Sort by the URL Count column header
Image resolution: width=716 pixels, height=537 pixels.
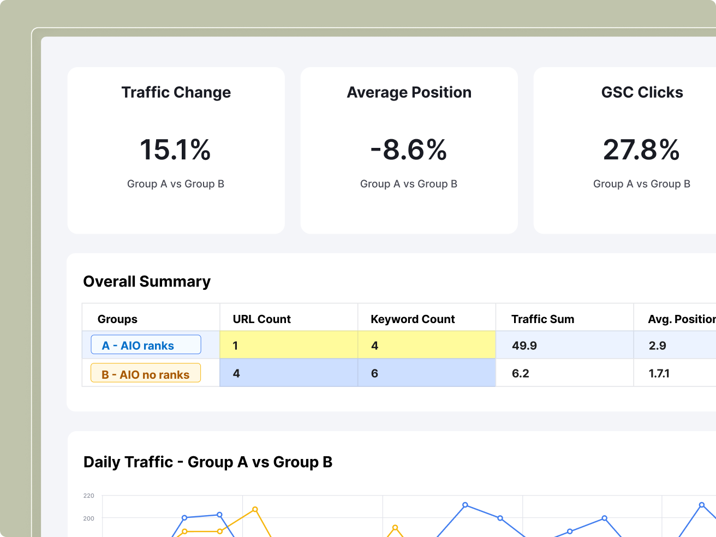click(262, 319)
